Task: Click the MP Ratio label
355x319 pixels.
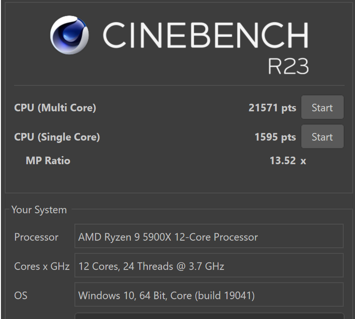Action: click(48, 161)
